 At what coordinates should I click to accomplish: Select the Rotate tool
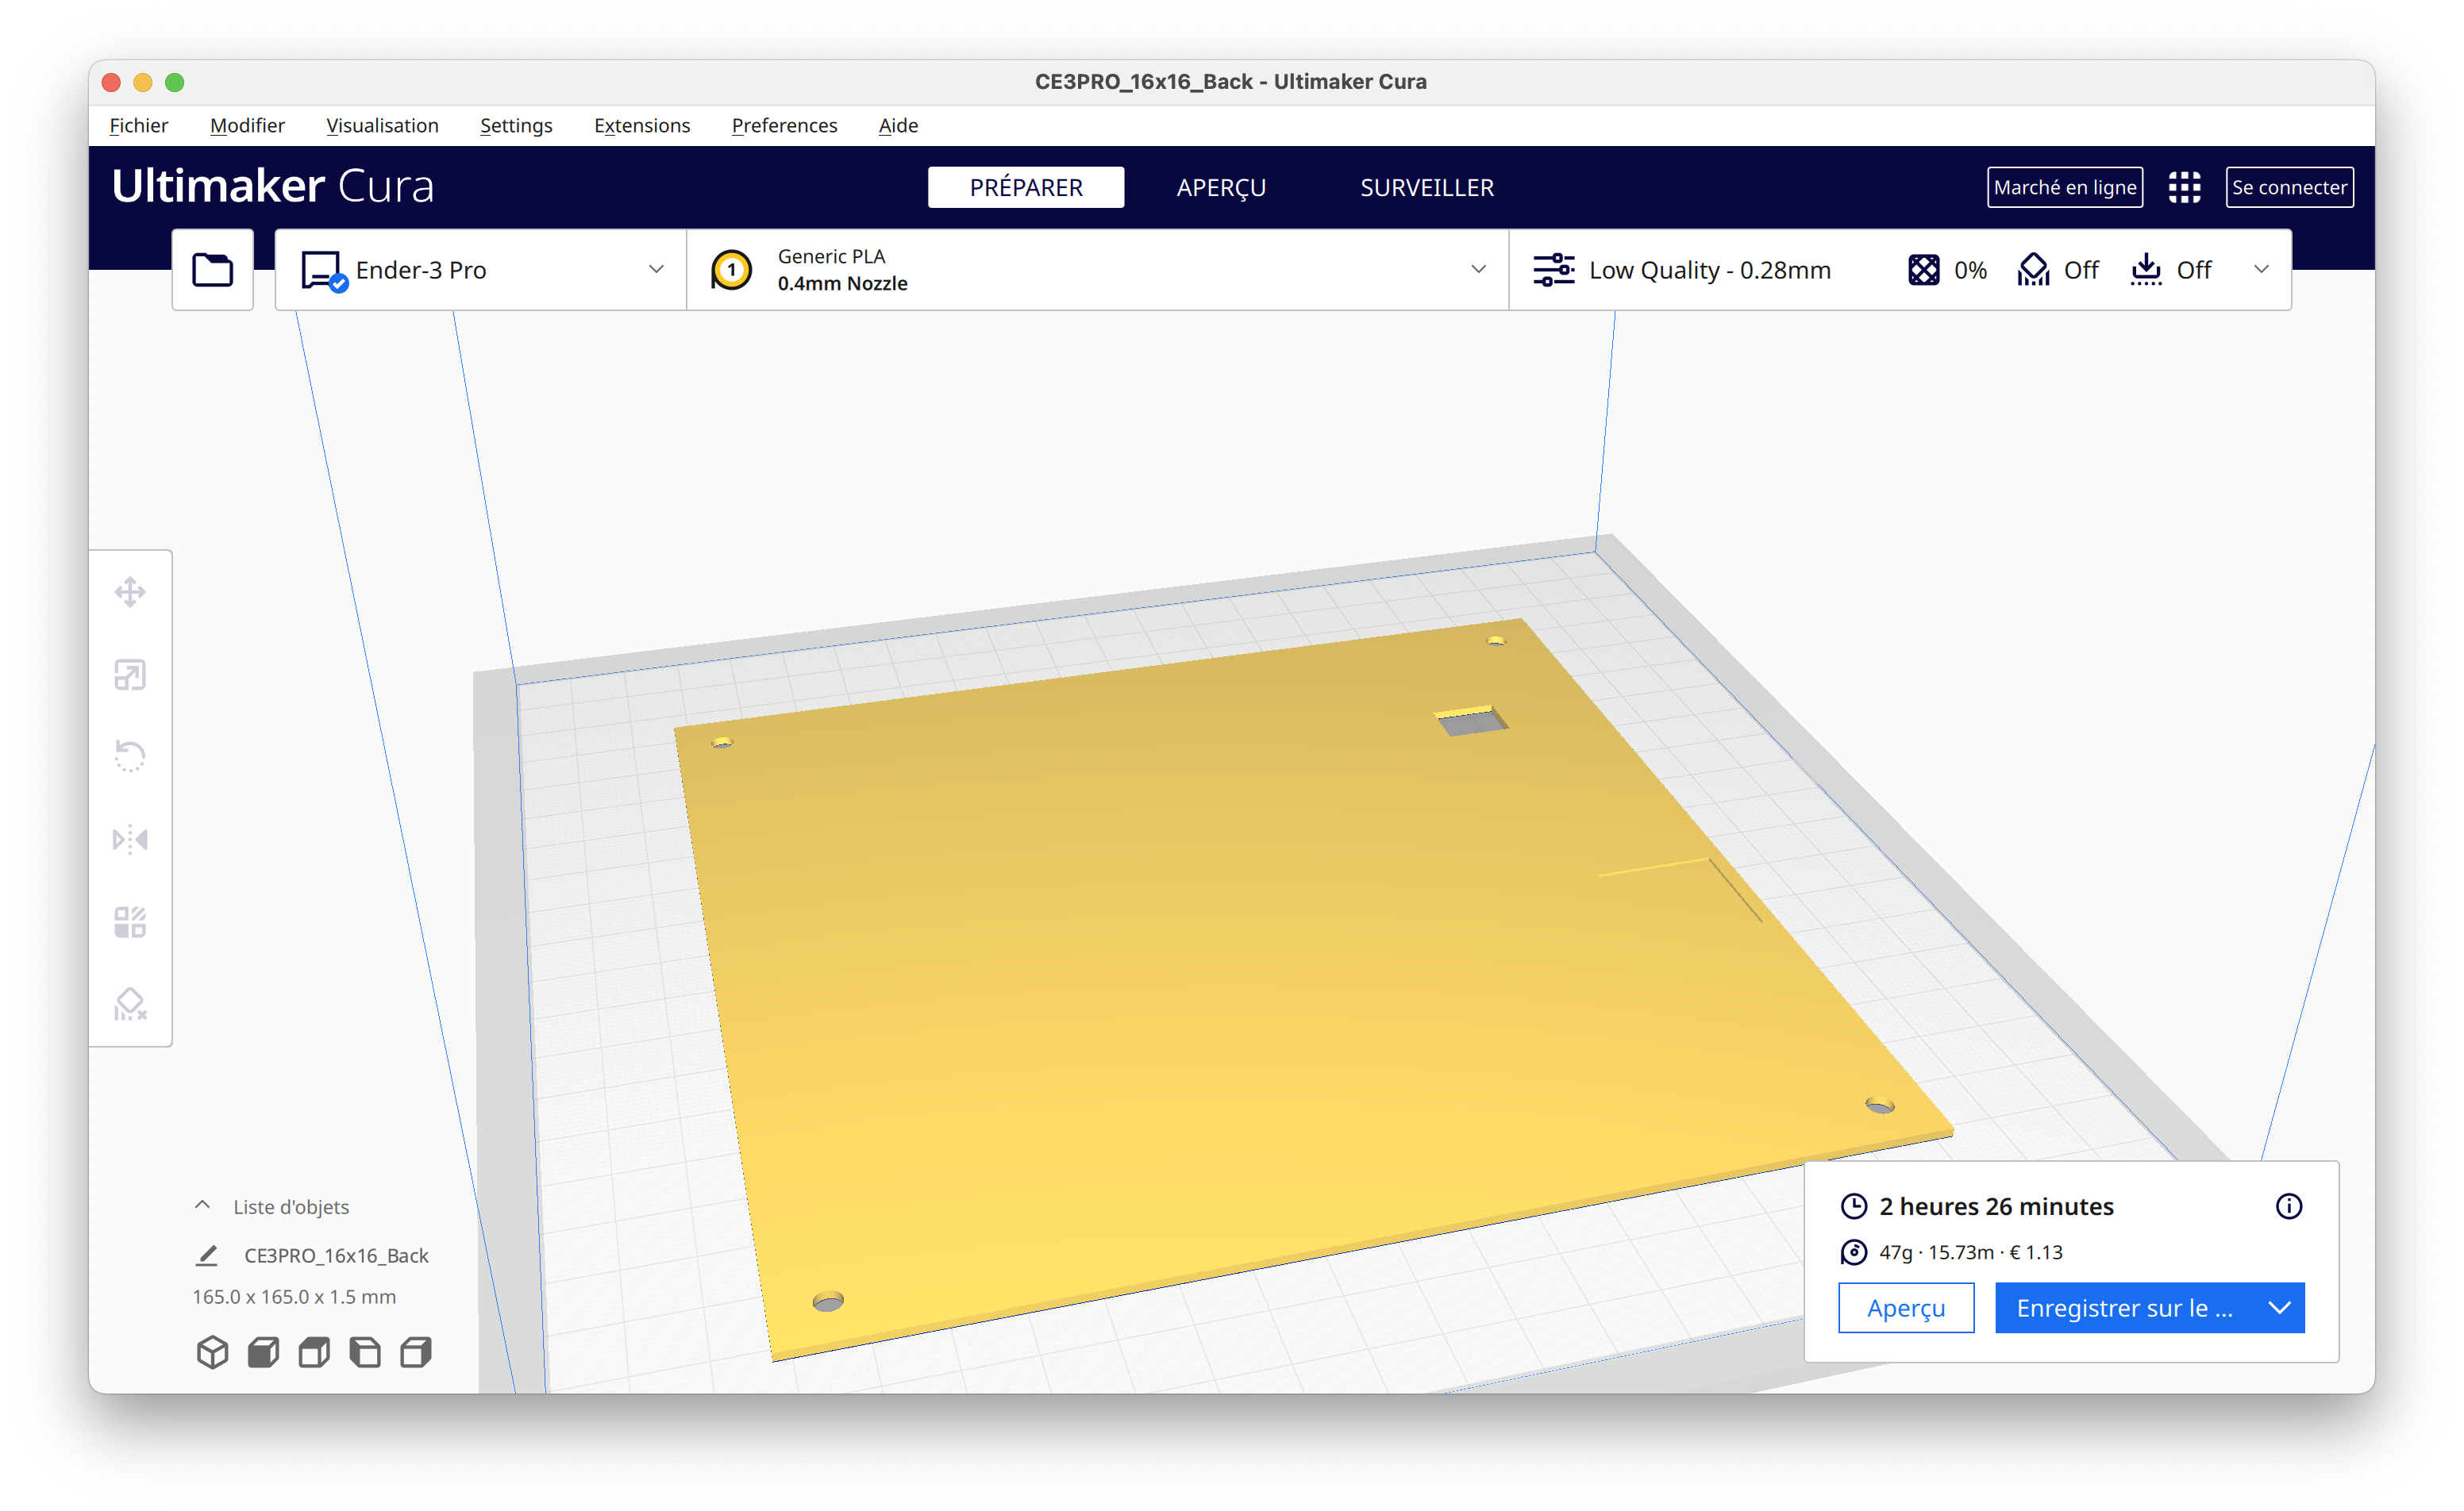tap(130, 757)
